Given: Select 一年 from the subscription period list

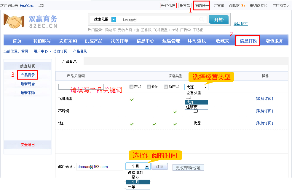Looking at the screenshot, I should (131, 187).
